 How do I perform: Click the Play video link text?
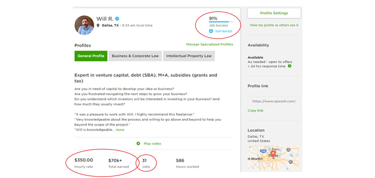point(152,144)
